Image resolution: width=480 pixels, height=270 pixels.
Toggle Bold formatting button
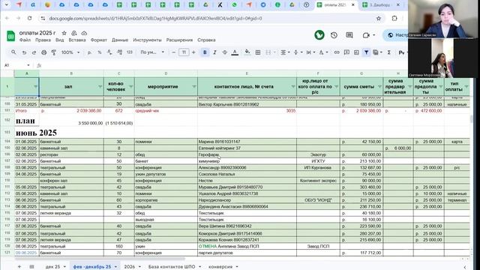pos(205,52)
